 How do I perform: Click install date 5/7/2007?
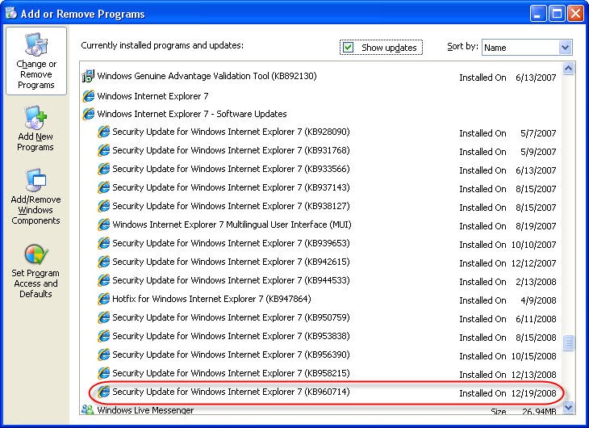click(x=538, y=133)
